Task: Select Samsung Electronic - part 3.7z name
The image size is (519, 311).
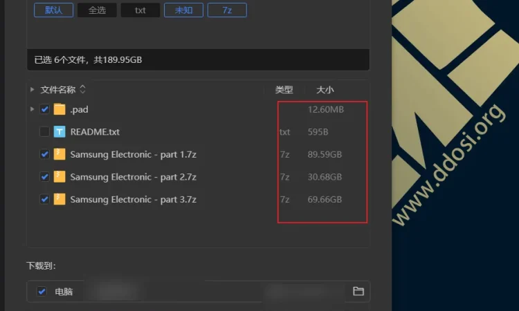Action: [x=134, y=199]
